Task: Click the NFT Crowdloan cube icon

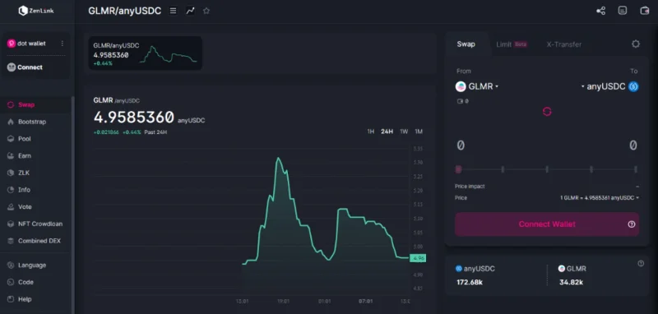Action: 11,224
